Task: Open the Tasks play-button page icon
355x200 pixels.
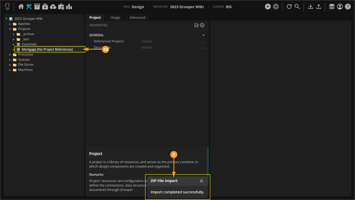Action: pyautogui.click(x=45, y=7)
